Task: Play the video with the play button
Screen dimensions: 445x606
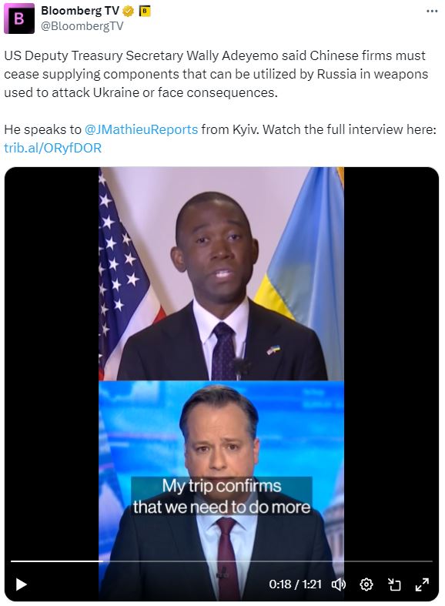Action: click(x=21, y=584)
